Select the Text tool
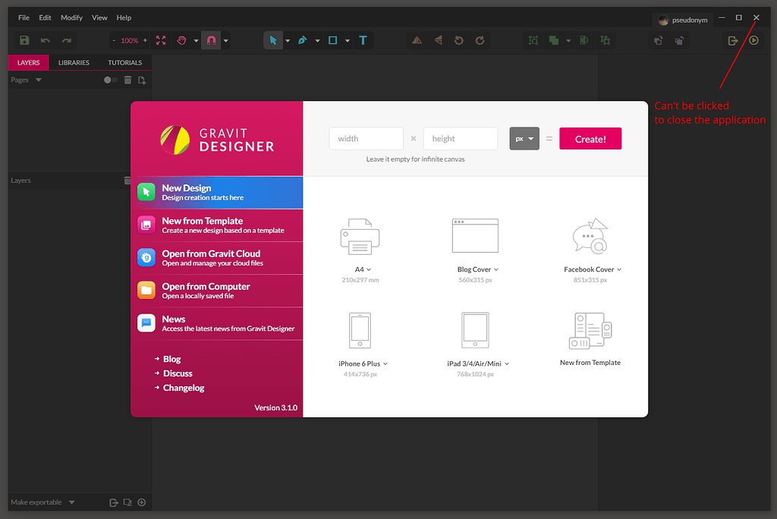This screenshot has height=519, width=777. click(363, 40)
